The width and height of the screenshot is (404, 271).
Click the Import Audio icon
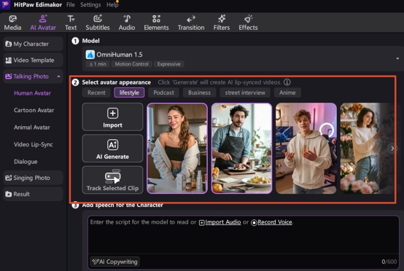[x=201, y=223]
